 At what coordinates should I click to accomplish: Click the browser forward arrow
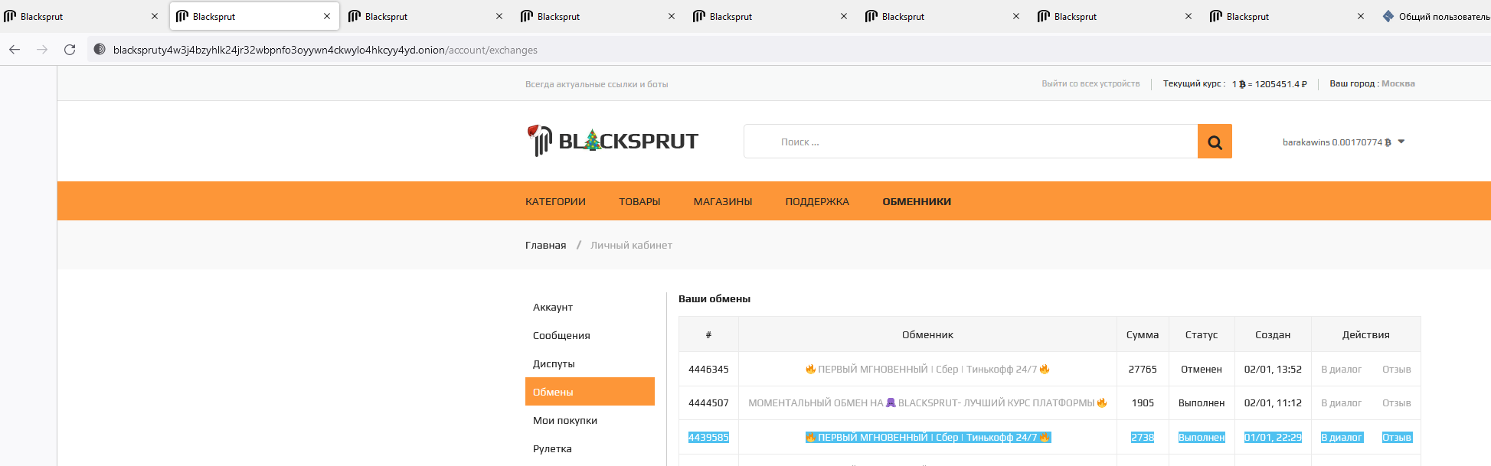click(42, 50)
